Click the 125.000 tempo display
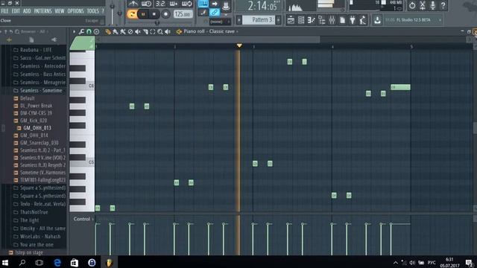The width and height of the screenshot is (477, 268). [183, 14]
